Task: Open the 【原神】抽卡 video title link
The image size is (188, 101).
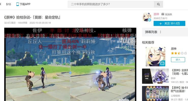Action: point(179,89)
